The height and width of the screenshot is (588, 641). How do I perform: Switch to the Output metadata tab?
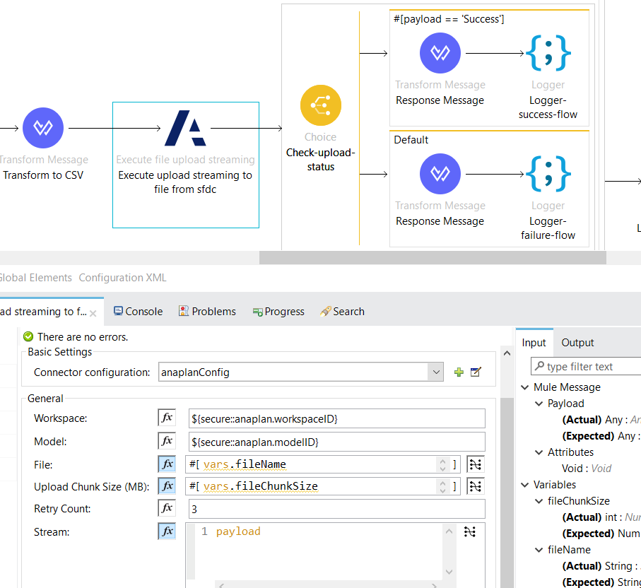(x=577, y=343)
